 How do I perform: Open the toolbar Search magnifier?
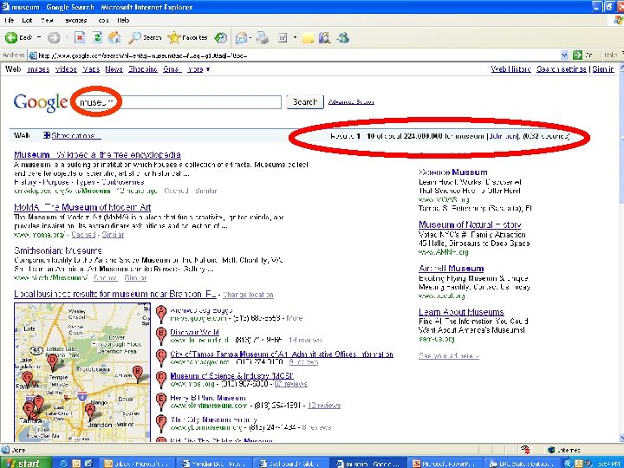click(135, 38)
